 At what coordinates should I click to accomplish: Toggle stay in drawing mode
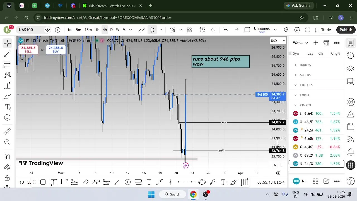tap(8, 167)
